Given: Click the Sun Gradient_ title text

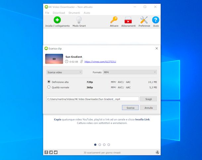Looking at the screenshot, I should (x=74, y=57).
